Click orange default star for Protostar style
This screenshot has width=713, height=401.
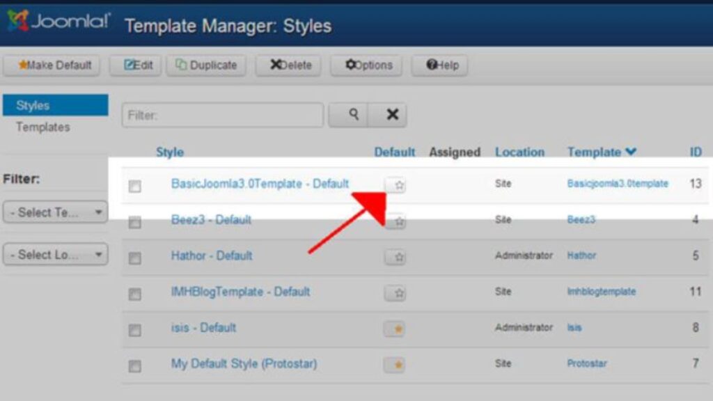pos(394,365)
